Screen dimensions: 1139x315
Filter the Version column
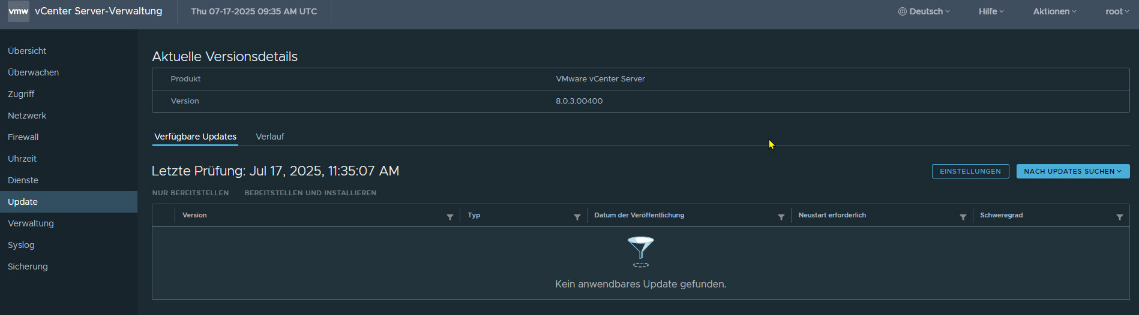click(x=450, y=217)
